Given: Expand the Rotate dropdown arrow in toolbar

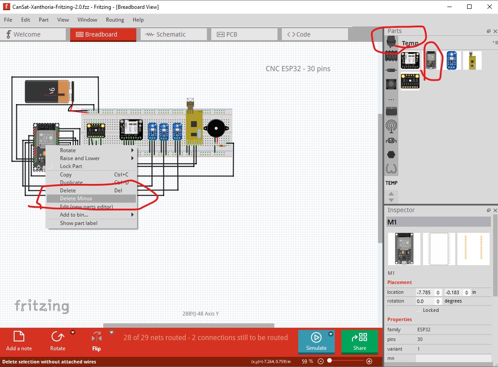Looking at the screenshot, I should (x=73, y=333).
